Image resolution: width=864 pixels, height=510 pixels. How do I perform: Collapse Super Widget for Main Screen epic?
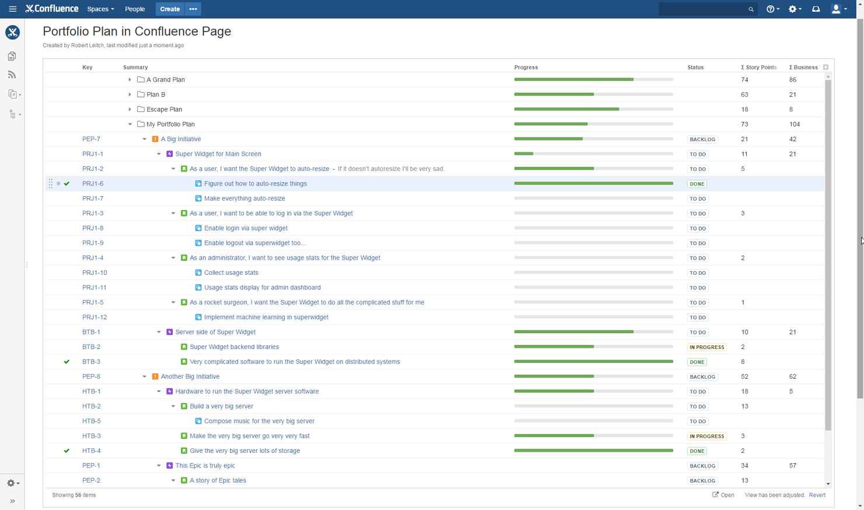point(159,154)
